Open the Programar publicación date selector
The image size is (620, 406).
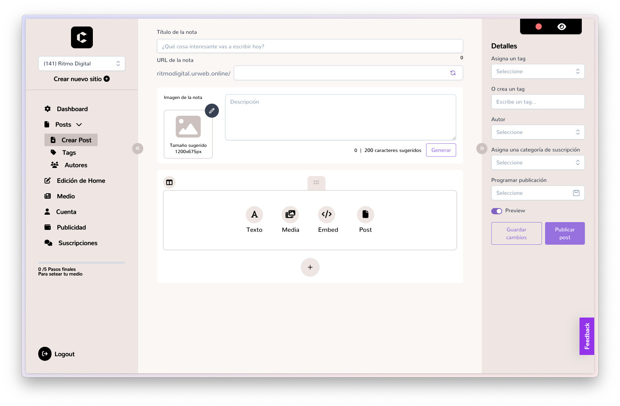pos(538,193)
